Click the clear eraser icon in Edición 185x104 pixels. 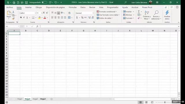(x=139, y=18)
